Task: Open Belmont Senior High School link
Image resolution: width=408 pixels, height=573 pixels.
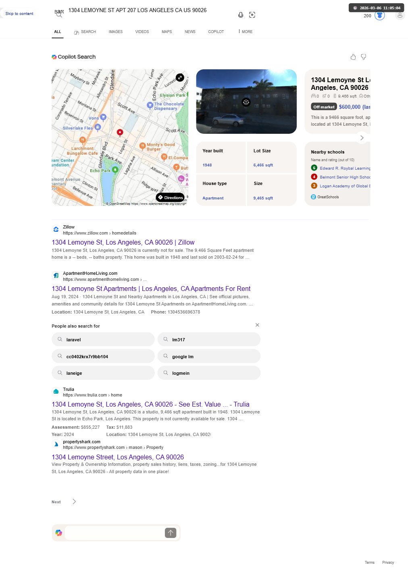Action: (345, 177)
